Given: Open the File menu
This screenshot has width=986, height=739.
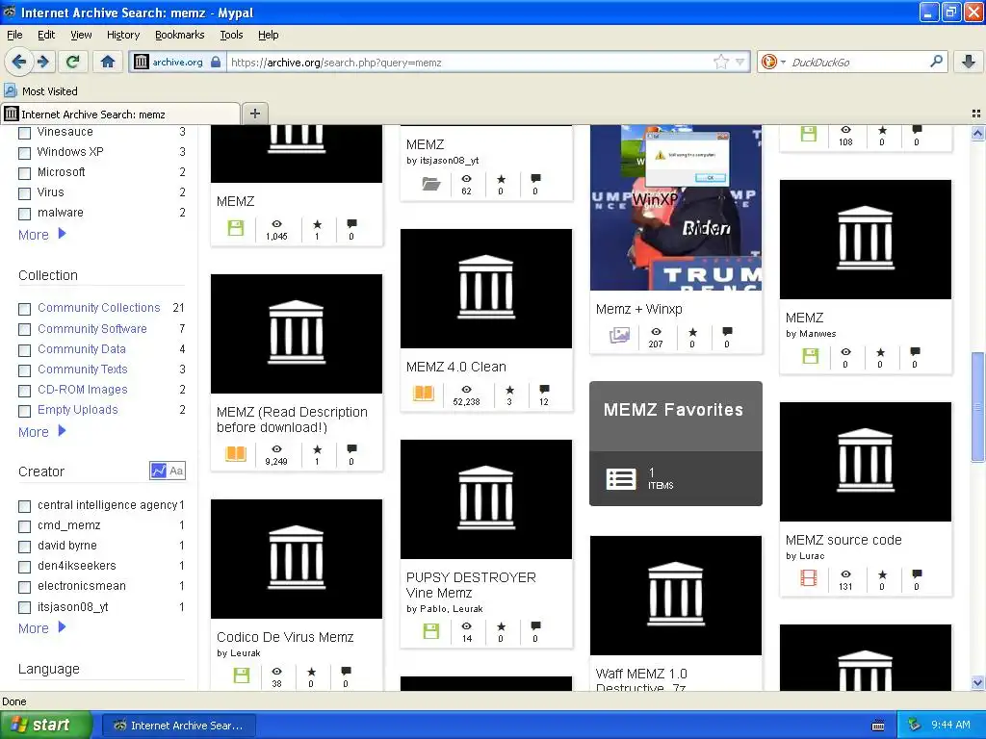Looking at the screenshot, I should (x=14, y=35).
